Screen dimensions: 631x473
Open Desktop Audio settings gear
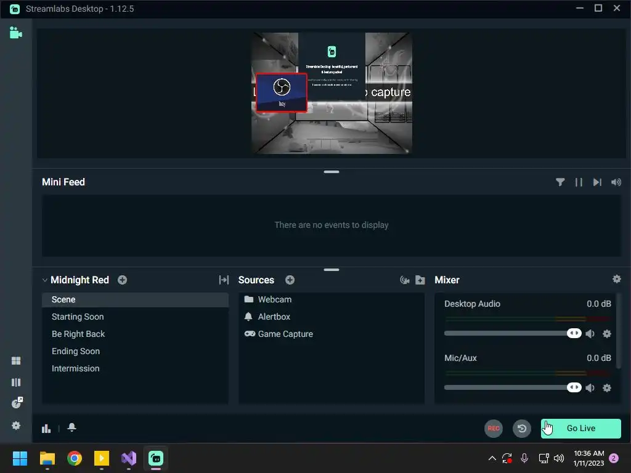click(x=607, y=333)
